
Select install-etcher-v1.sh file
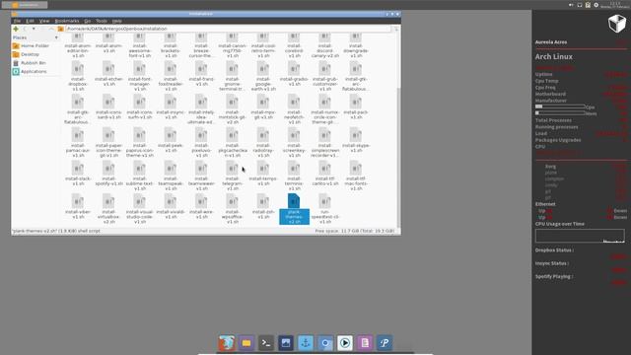point(108,74)
